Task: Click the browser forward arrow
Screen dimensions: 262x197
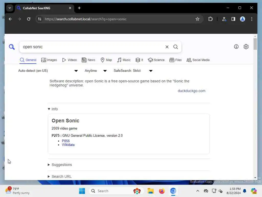Action: tap(19, 19)
